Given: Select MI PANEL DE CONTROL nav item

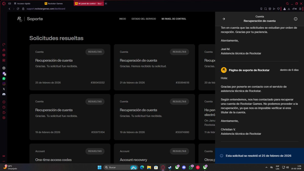Looking at the screenshot, I should (174, 19).
